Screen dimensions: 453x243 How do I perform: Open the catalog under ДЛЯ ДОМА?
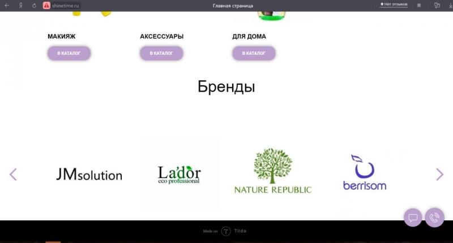coord(254,53)
